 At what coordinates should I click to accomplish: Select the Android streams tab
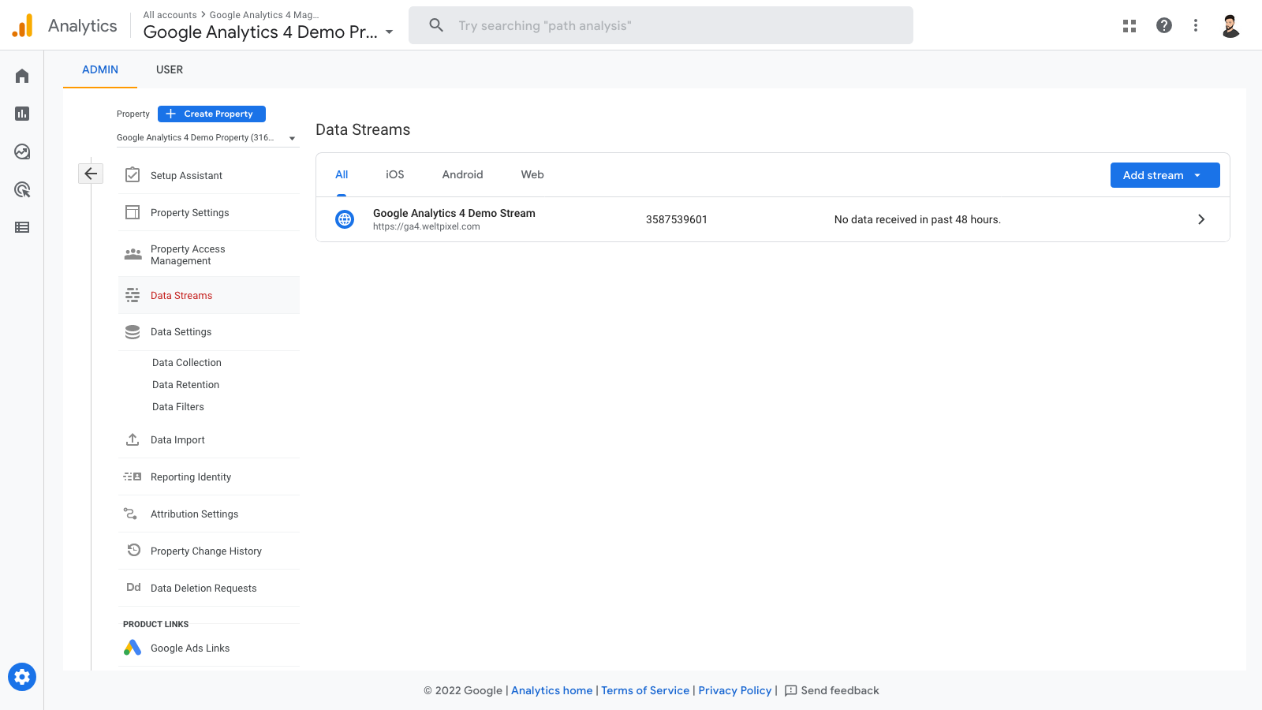[462, 174]
